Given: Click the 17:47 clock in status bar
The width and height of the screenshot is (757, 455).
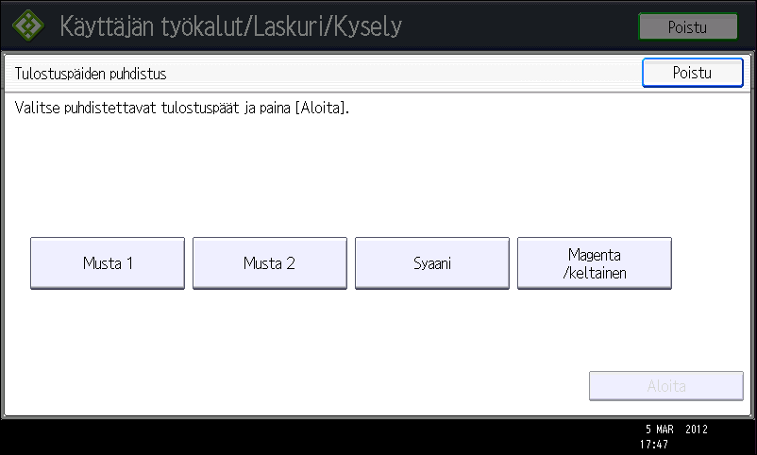Looking at the screenshot, I should pyautogui.click(x=654, y=444).
